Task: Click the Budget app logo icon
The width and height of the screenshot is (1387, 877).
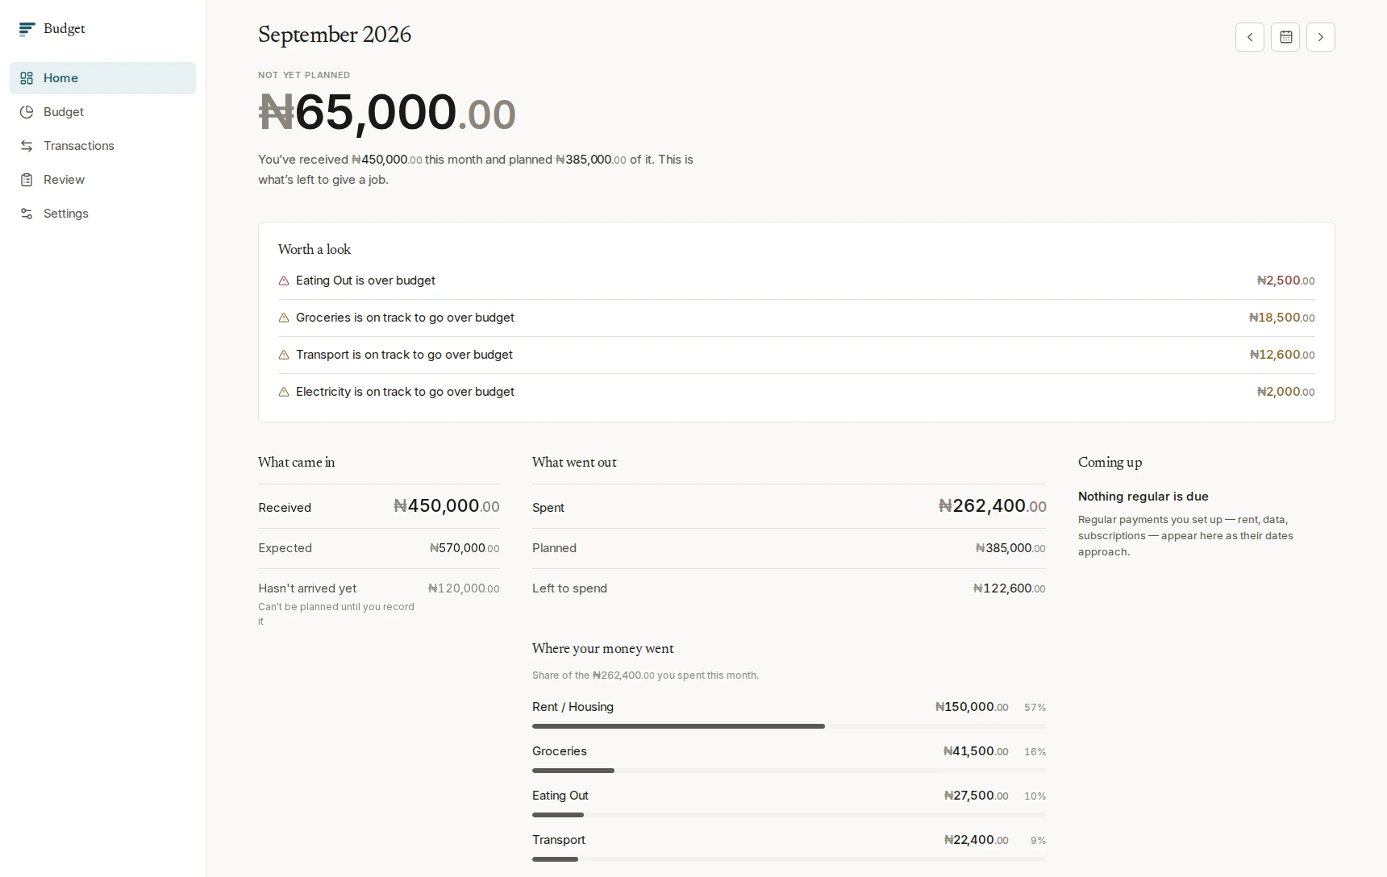Action: click(27, 29)
